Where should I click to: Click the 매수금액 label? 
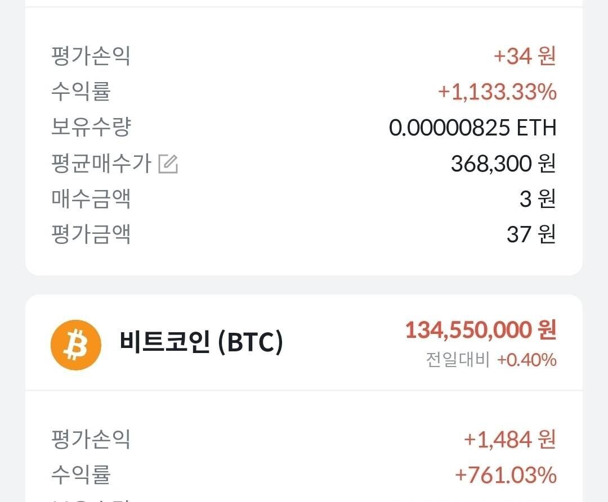tap(90, 200)
